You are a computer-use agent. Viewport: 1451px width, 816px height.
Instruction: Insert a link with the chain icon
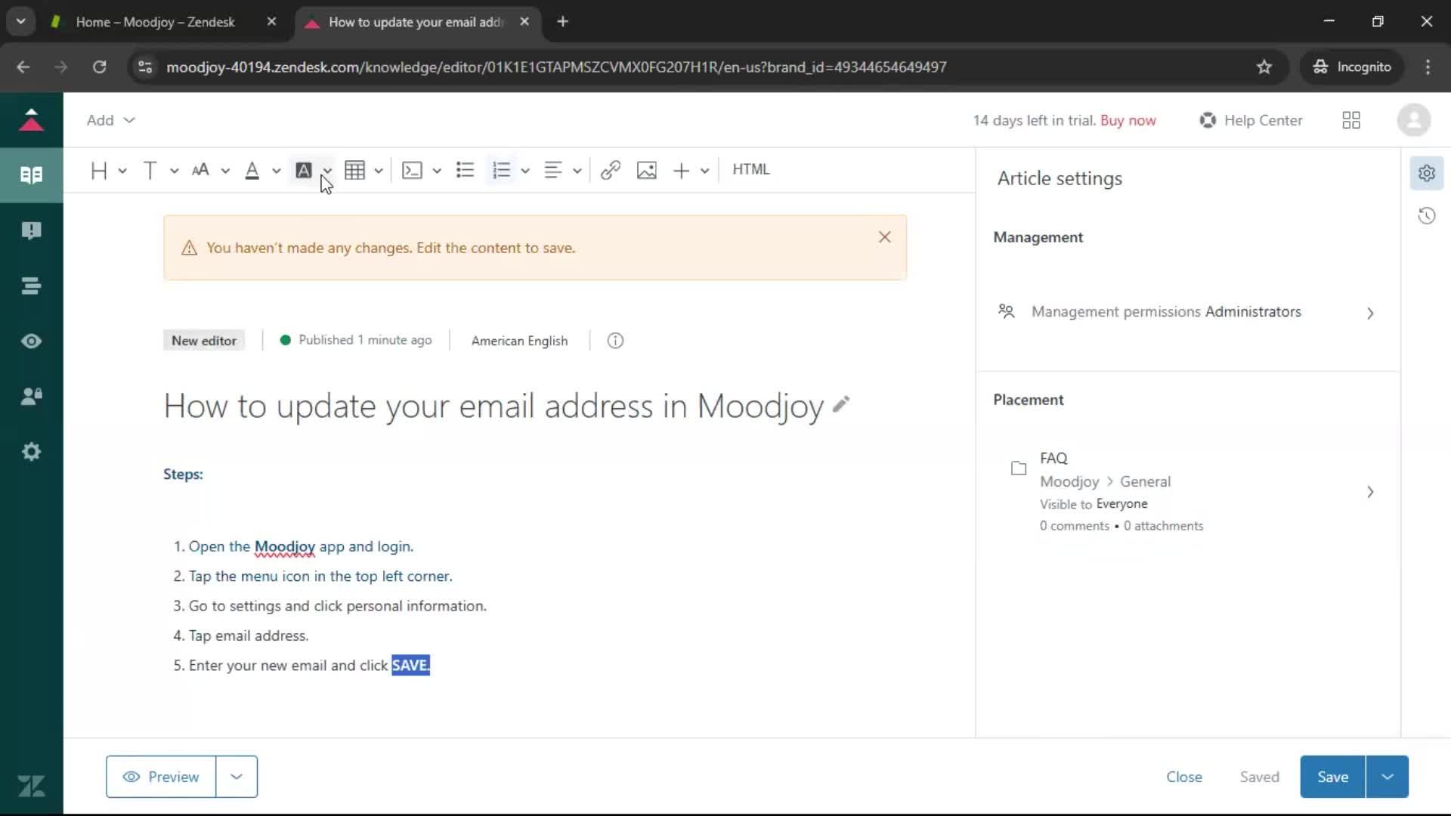[x=611, y=170]
